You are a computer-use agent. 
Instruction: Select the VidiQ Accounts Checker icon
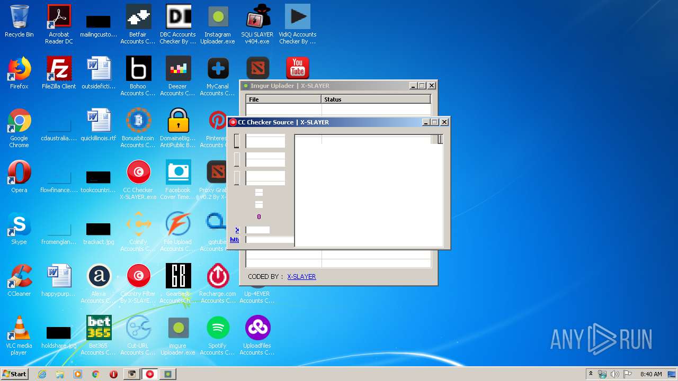298,24
